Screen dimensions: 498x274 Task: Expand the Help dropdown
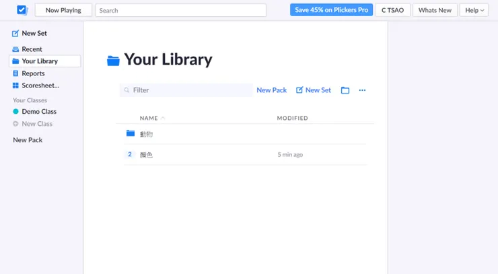tap(474, 10)
